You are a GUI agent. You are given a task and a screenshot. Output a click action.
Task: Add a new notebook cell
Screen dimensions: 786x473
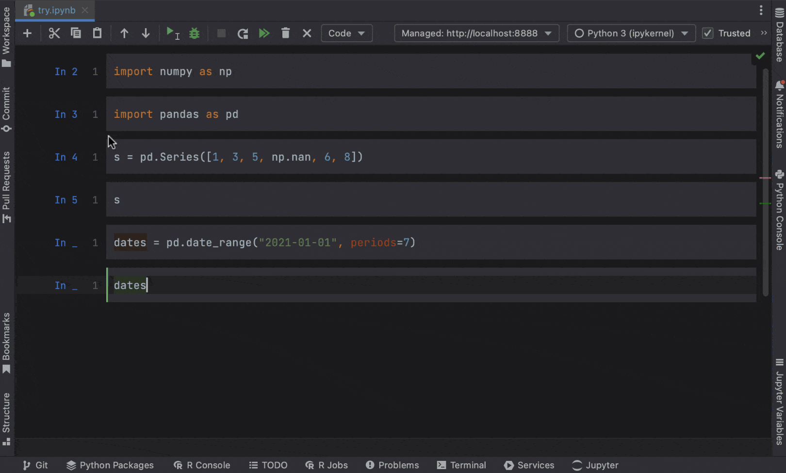(x=28, y=33)
